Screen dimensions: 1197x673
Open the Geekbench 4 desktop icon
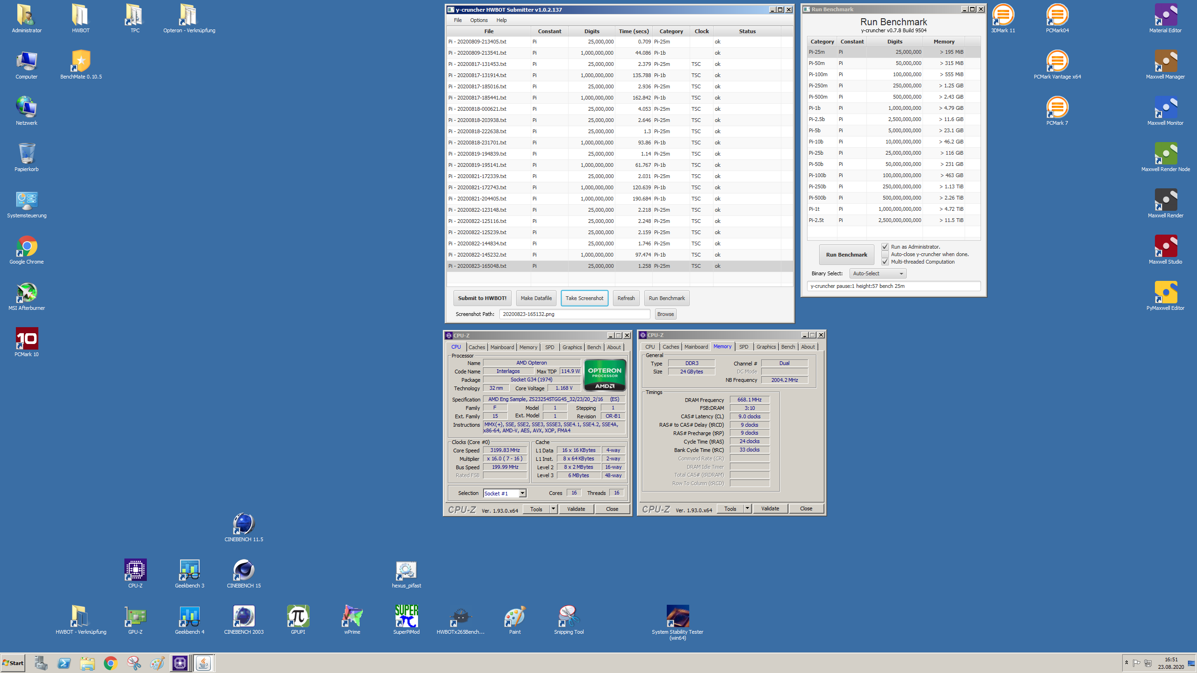click(189, 620)
